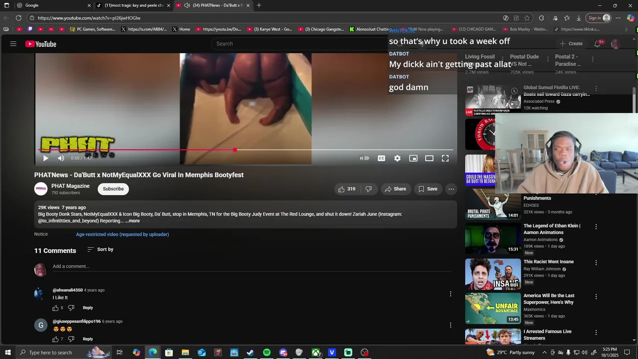Open options for America Will Be the Last Superpower
This screenshot has height=359, width=638.
[x=596, y=297]
